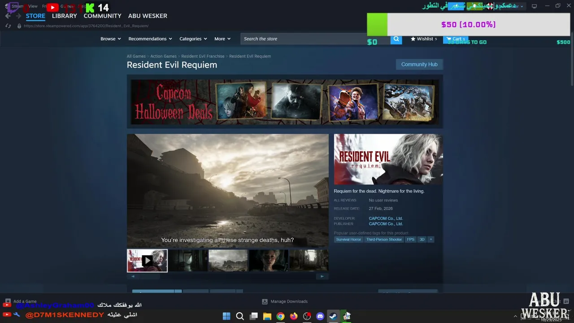The image size is (574, 323).
Task: Click the release date 27 Feb, 2026
Action: pyautogui.click(x=381, y=209)
